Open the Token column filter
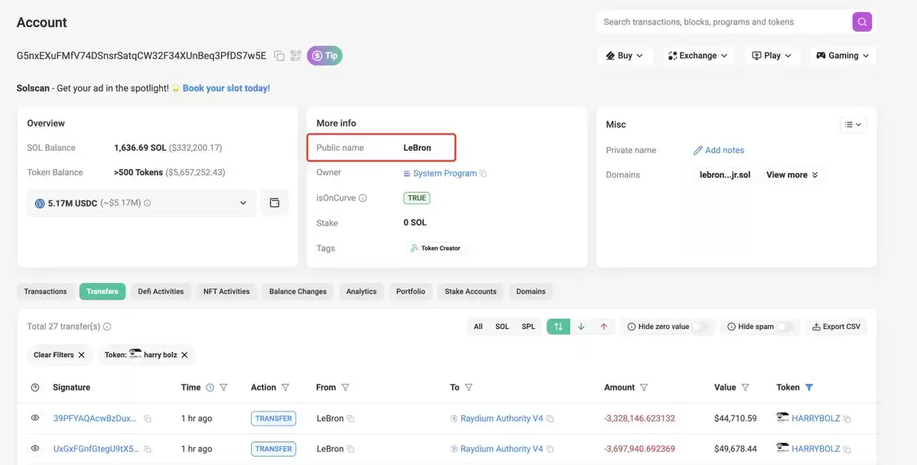 coord(809,387)
